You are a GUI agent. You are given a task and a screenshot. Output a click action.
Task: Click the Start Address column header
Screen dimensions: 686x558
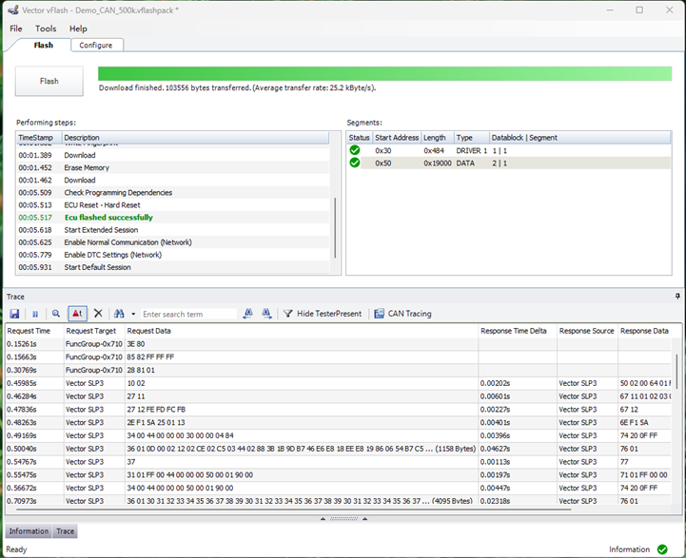click(397, 138)
